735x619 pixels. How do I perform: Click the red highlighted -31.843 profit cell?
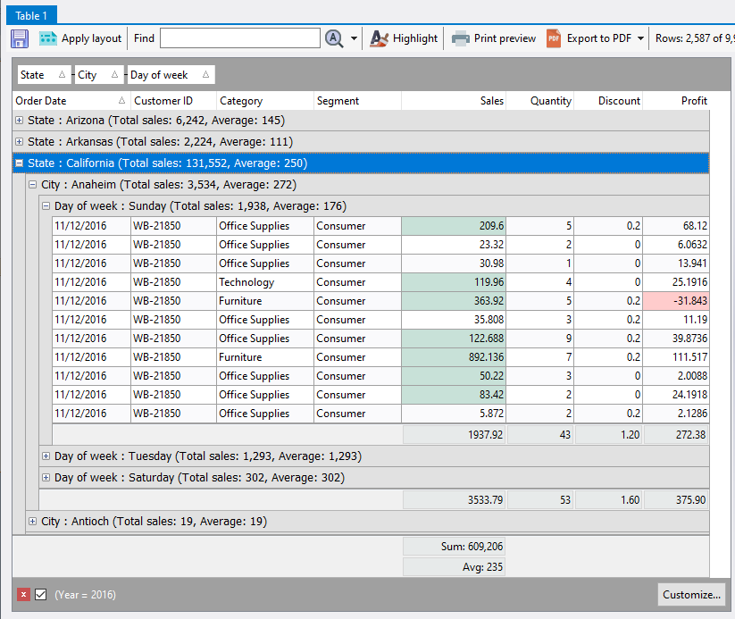tap(676, 301)
